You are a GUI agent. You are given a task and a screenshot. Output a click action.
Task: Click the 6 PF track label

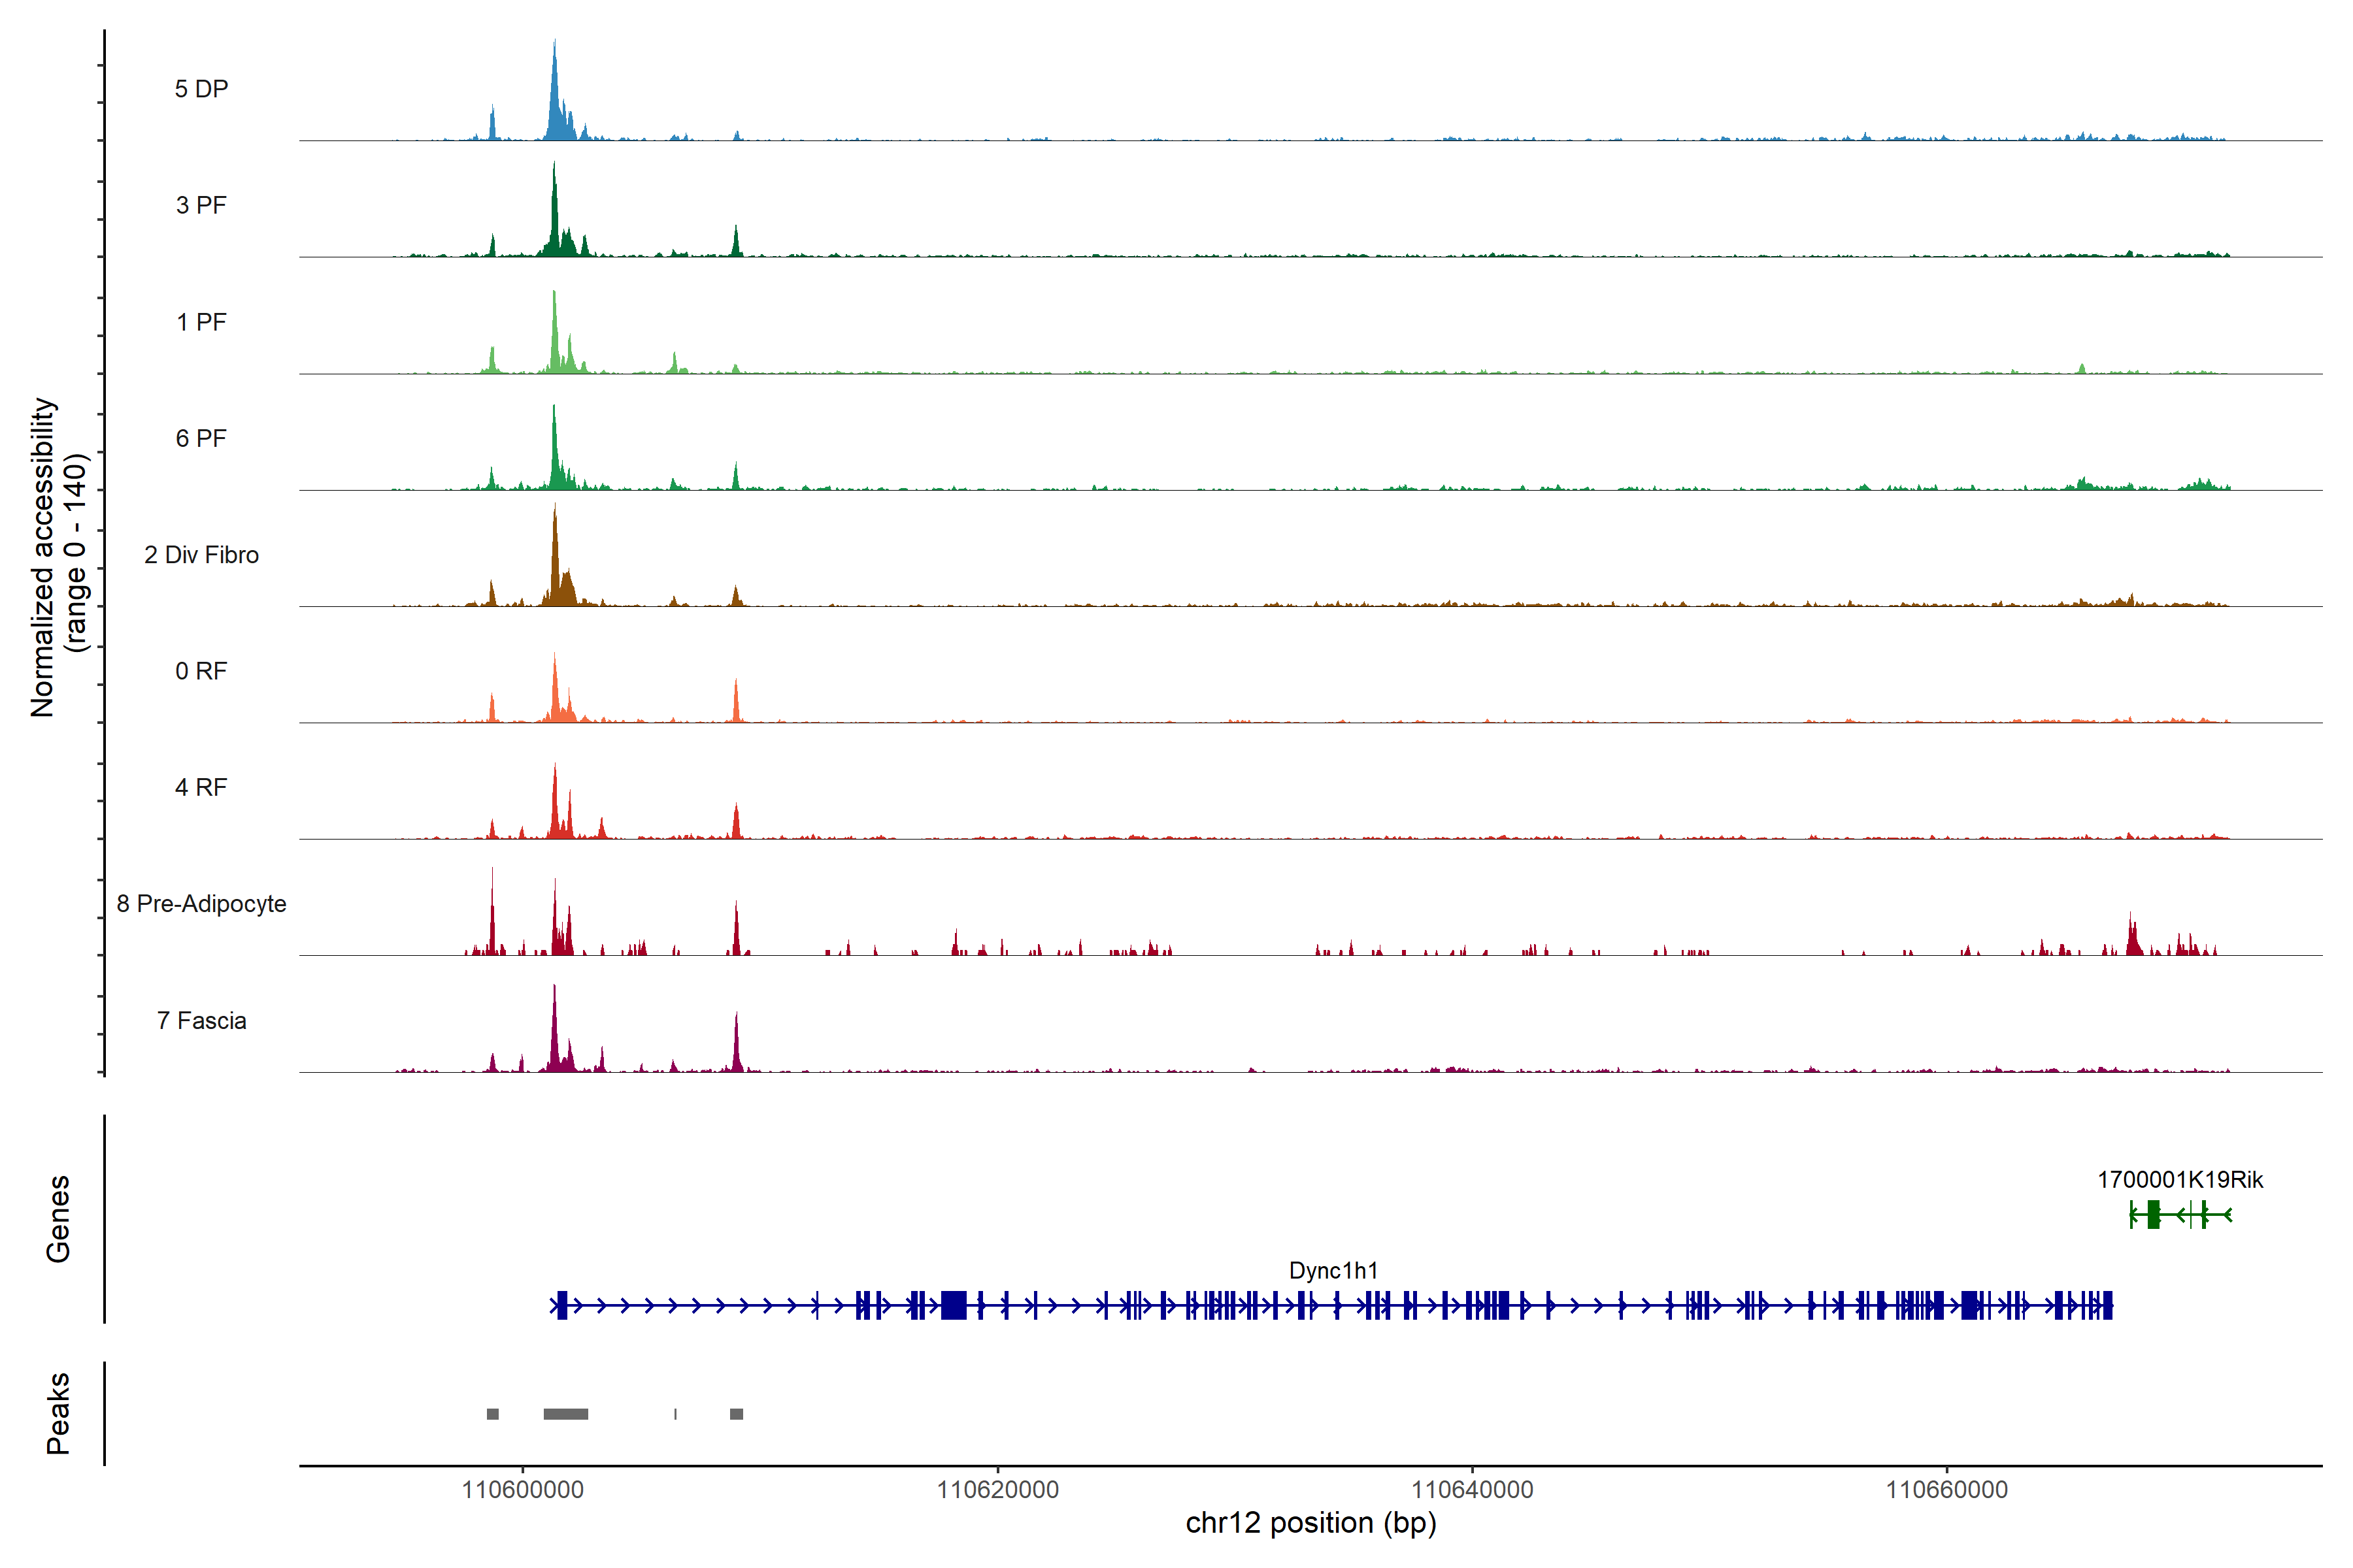coord(201,438)
